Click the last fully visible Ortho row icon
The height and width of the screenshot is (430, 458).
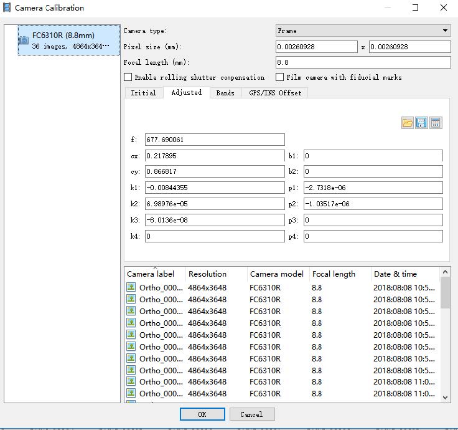coord(131,393)
